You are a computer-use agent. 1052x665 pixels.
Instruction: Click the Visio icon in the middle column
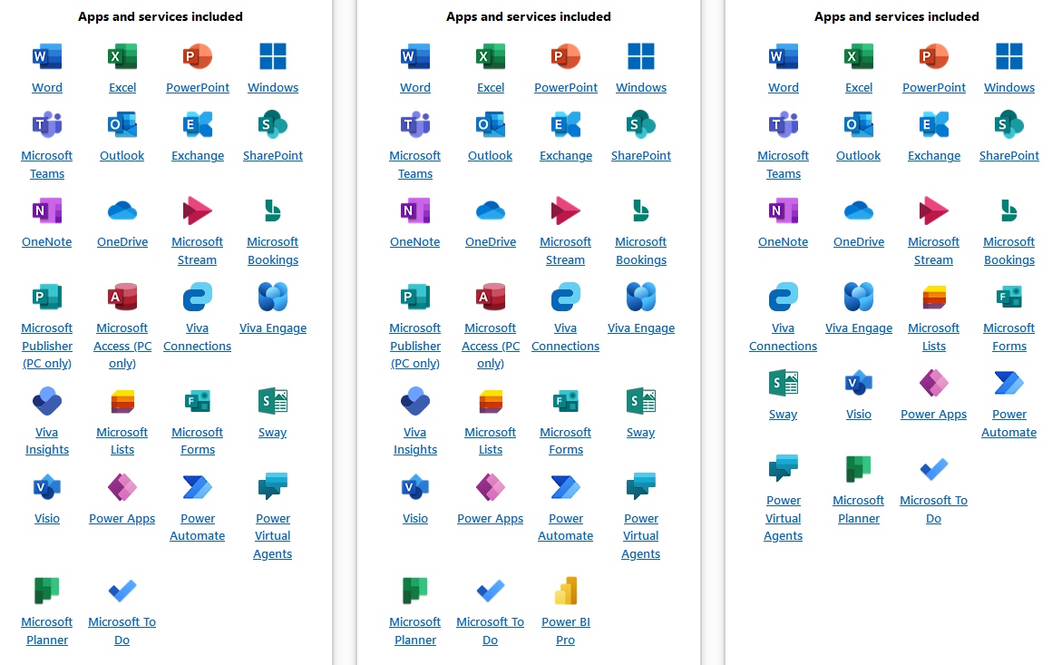click(x=415, y=488)
